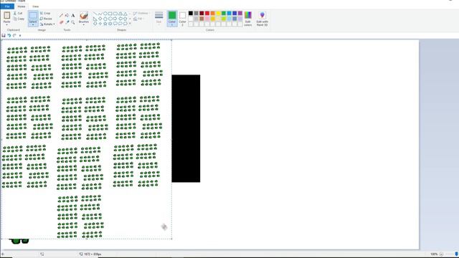The image size is (459, 258).
Task: Open the line Size dropdown
Action: (158, 18)
